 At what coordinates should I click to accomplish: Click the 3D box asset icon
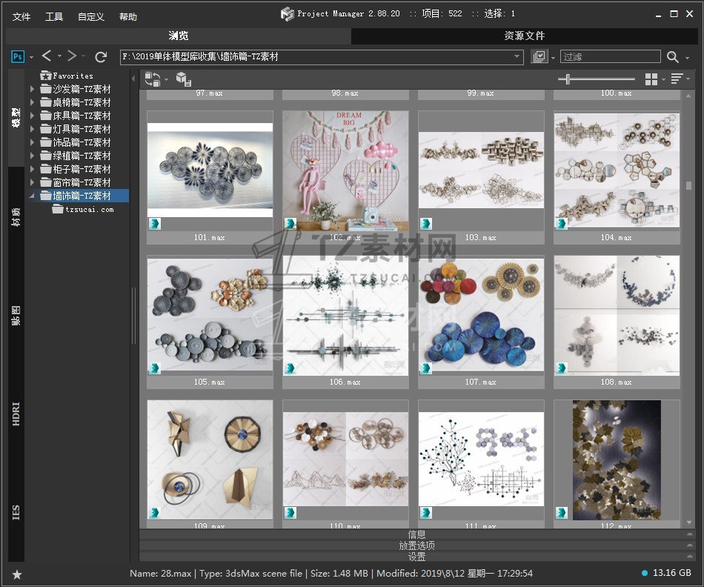pos(183,79)
